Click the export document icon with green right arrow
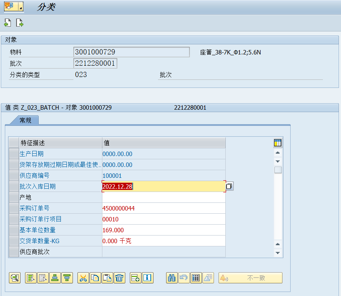 [19, 23]
